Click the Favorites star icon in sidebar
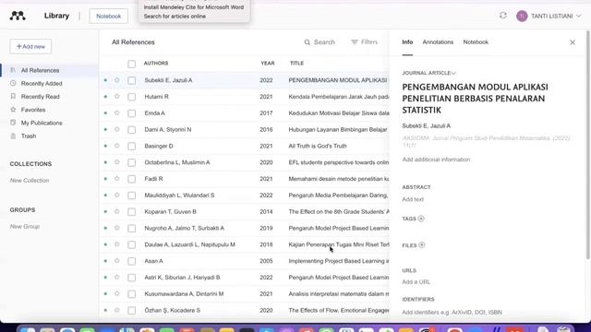The height and width of the screenshot is (332, 591). [x=13, y=110]
